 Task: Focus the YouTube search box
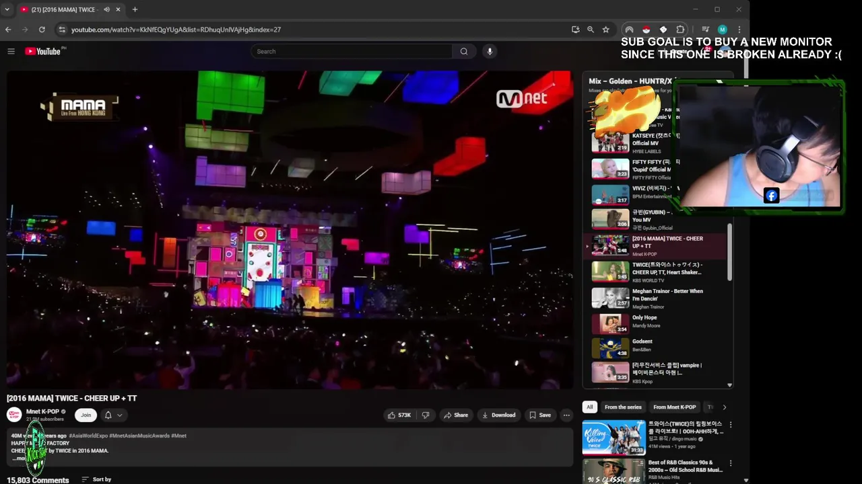(x=351, y=51)
